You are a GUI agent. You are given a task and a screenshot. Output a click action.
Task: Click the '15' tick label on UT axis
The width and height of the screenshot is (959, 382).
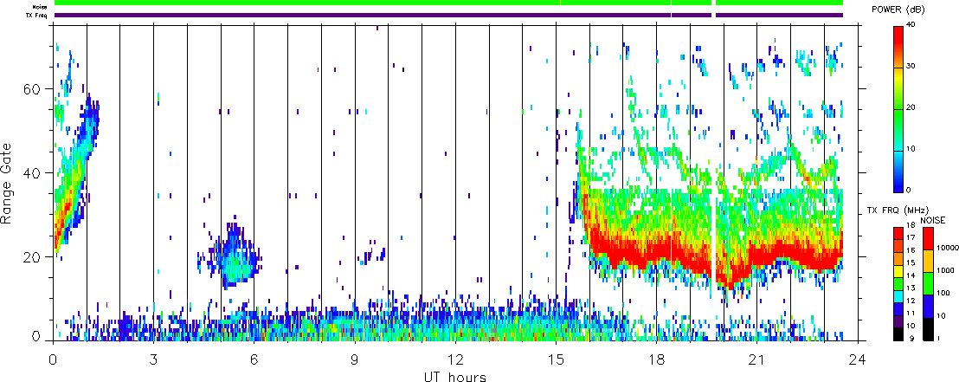[x=556, y=360]
